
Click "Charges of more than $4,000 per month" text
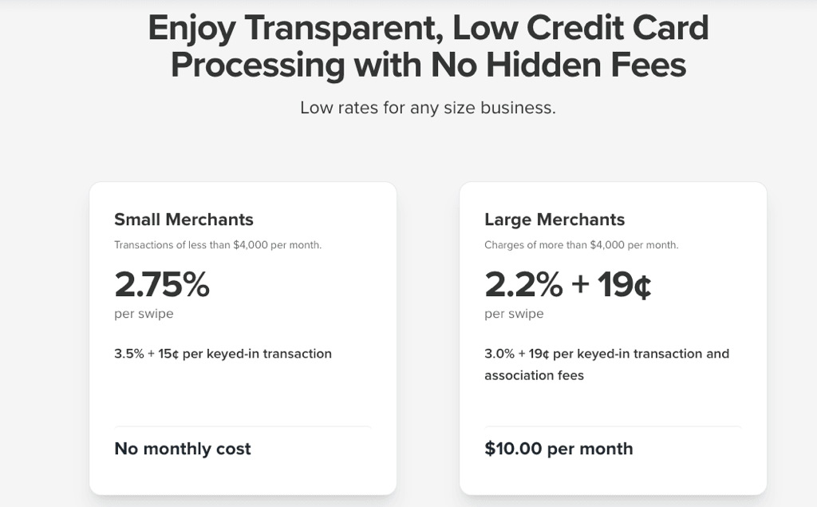[x=581, y=245]
